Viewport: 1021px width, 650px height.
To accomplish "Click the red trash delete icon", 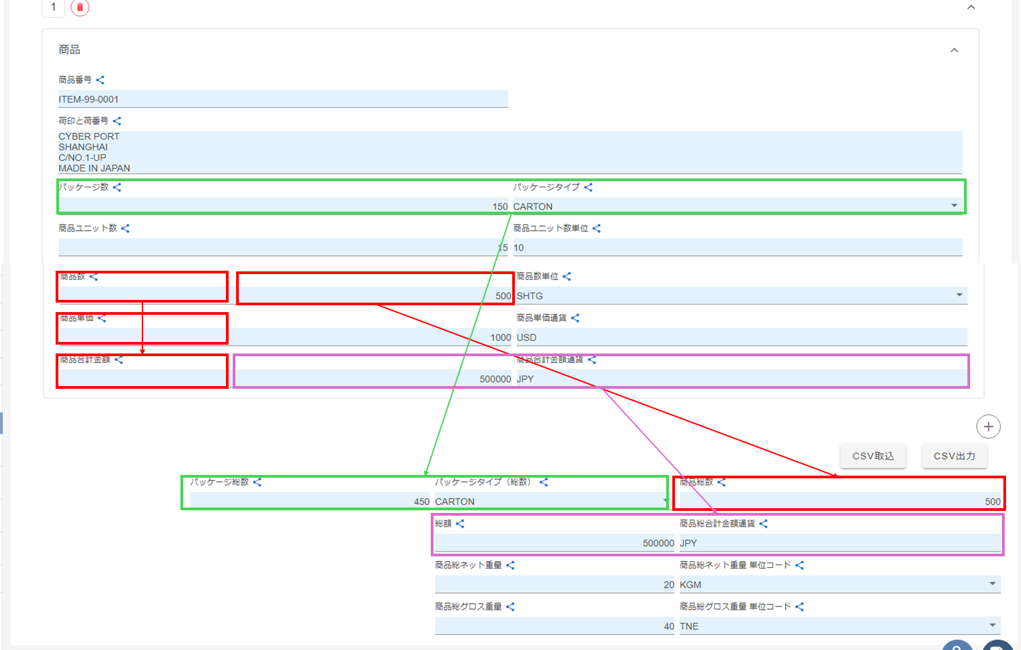I will pos(80,7).
